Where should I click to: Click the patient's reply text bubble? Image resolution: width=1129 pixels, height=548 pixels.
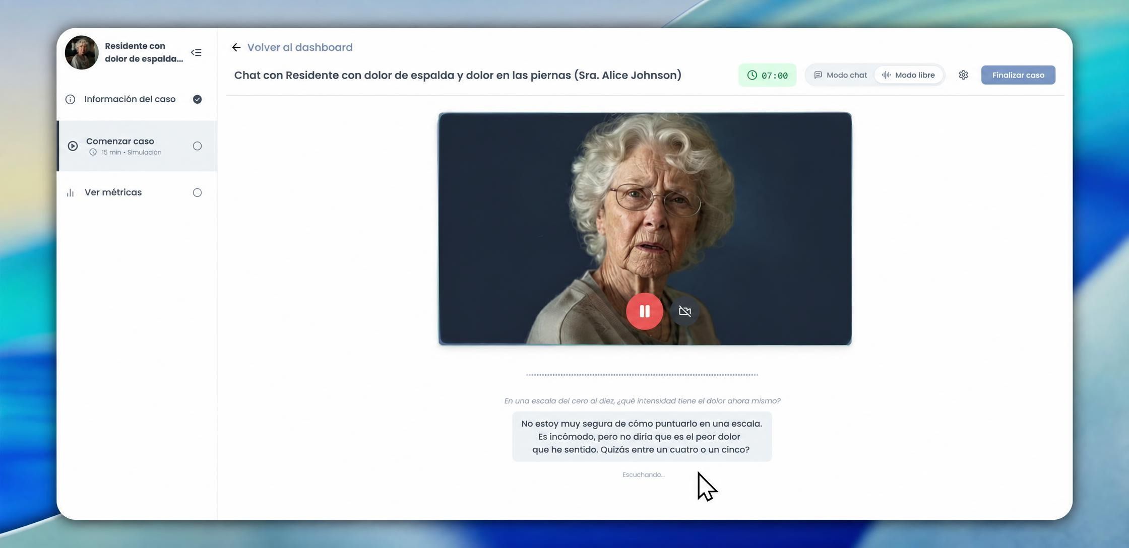[x=642, y=437]
